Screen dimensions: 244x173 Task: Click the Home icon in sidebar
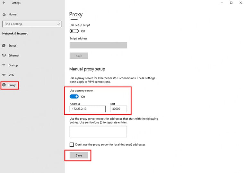pyautogui.click(x=4, y=14)
